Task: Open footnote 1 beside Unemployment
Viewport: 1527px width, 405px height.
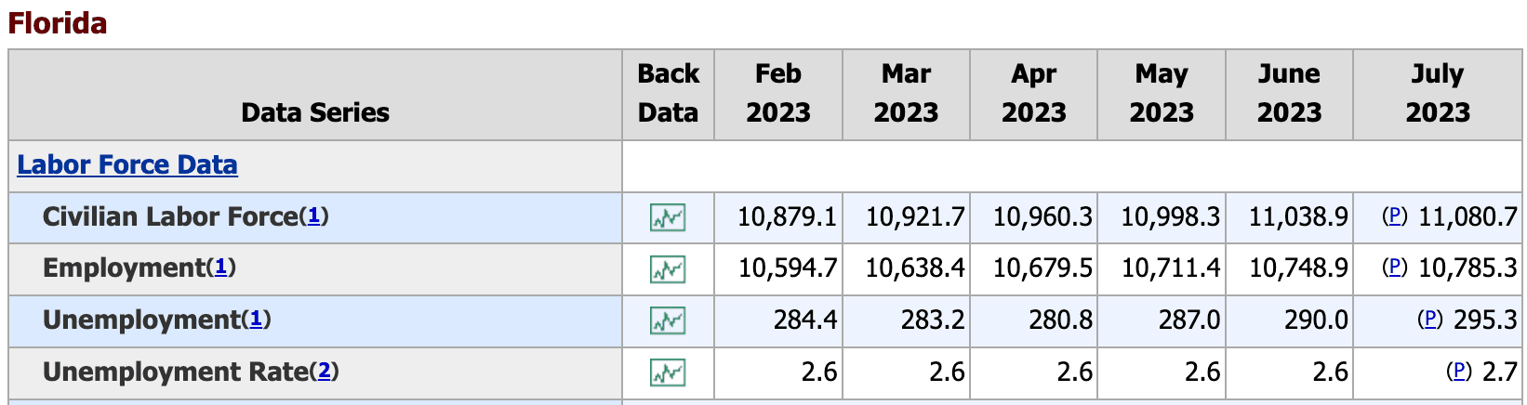Action: coord(256,320)
